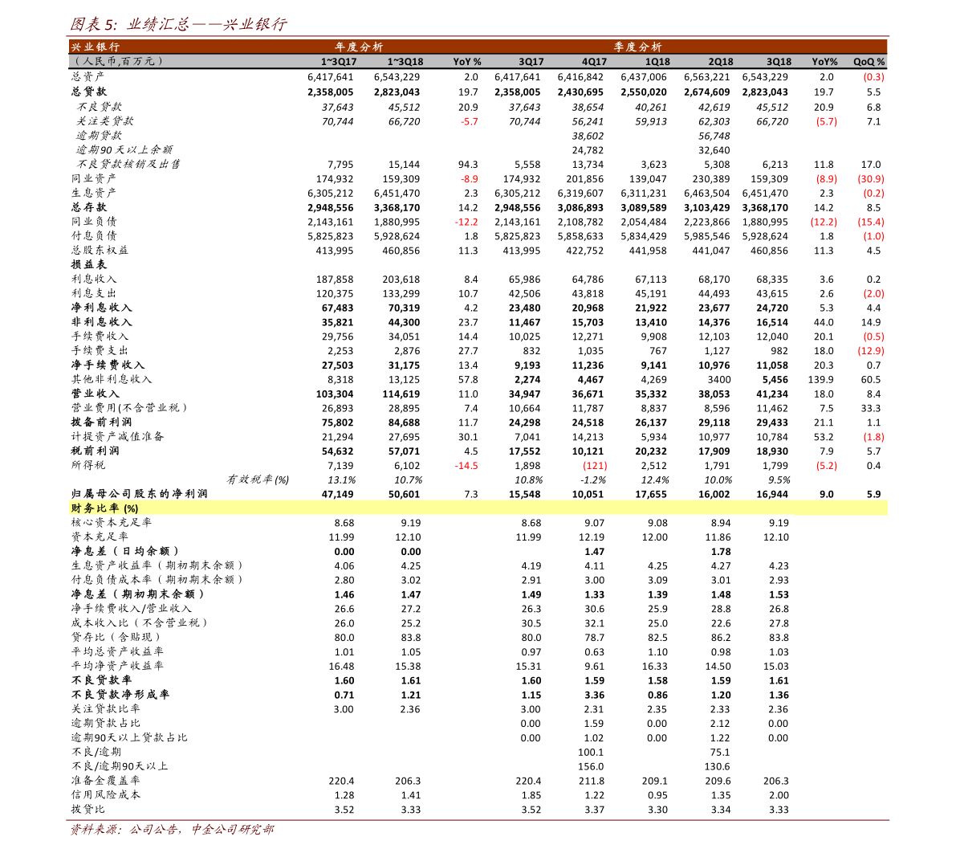Click the value "38,602" in 逾期贷款 row
Image resolution: width=956 pixels, height=853 pixels.
pos(588,136)
